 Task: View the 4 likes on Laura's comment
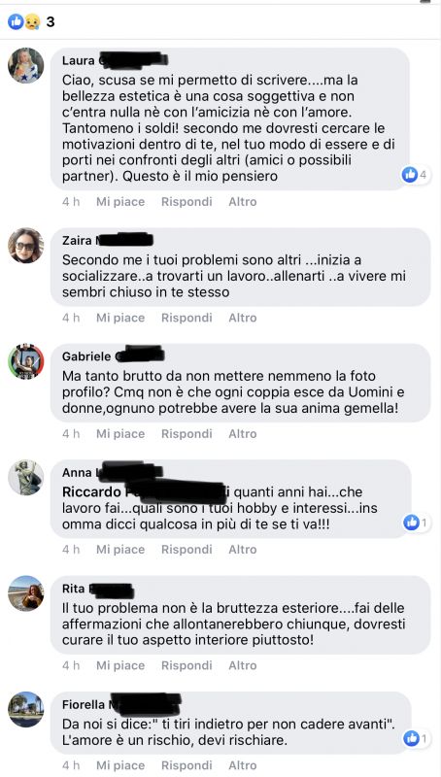pyautogui.click(x=416, y=175)
